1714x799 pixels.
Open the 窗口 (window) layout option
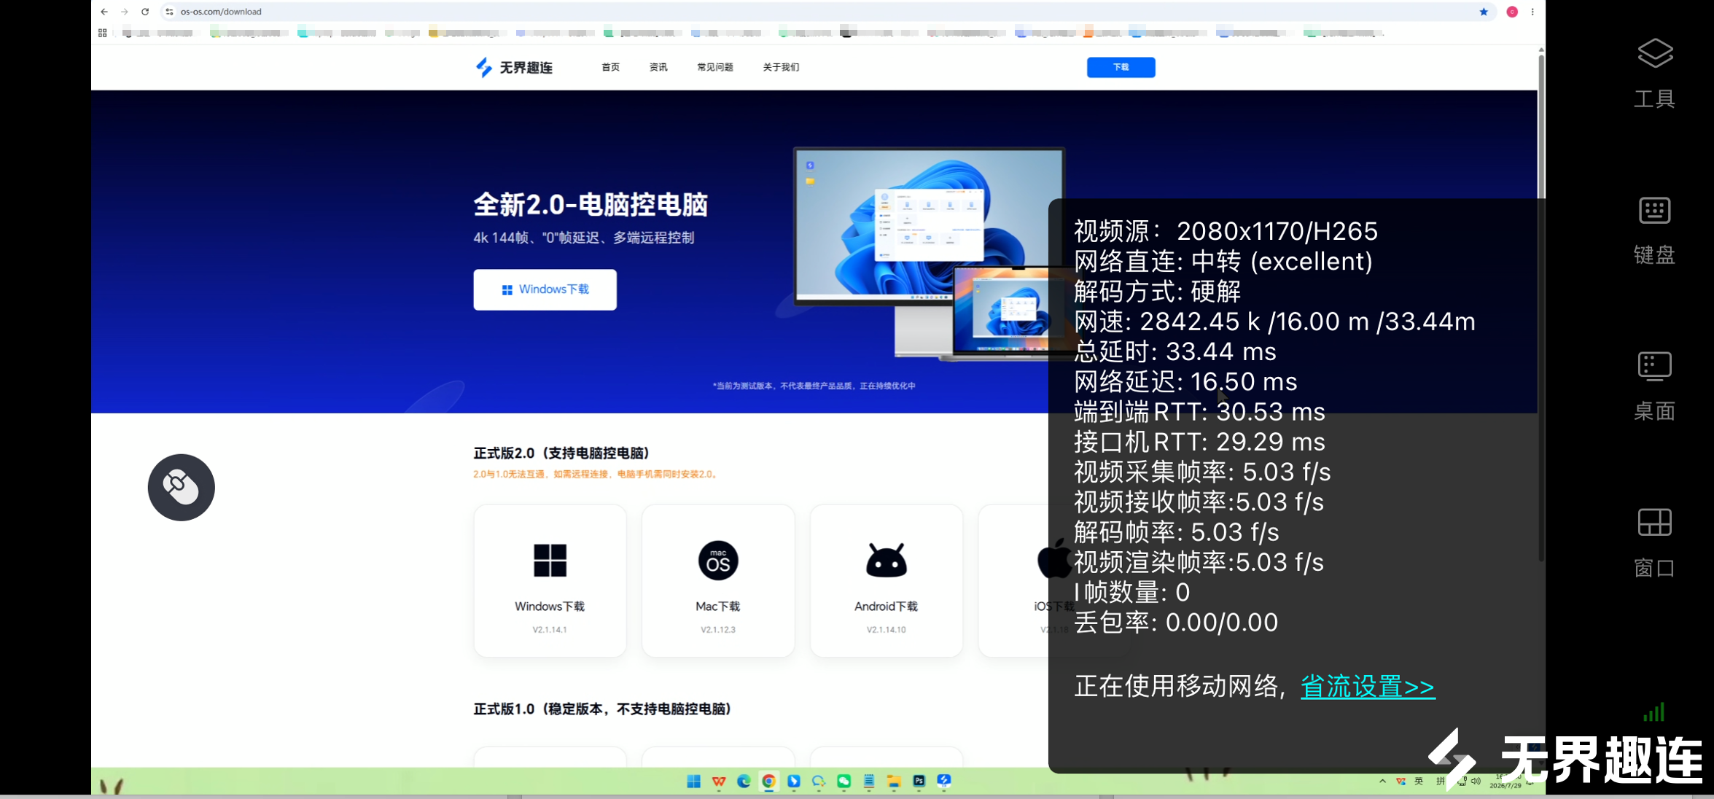(x=1654, y=543)
